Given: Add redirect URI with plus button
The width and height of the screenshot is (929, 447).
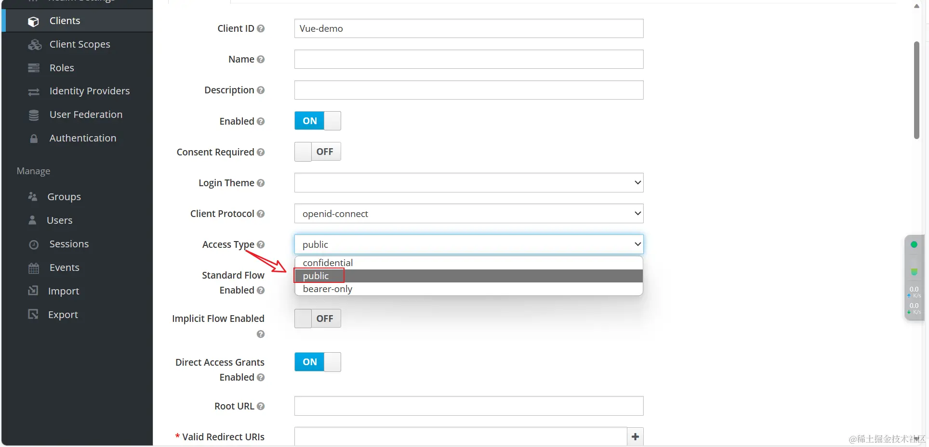Looking at the screenshot, I should coord(635,436).
